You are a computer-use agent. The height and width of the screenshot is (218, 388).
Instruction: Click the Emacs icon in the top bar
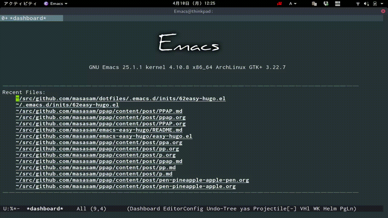point(46,4)
